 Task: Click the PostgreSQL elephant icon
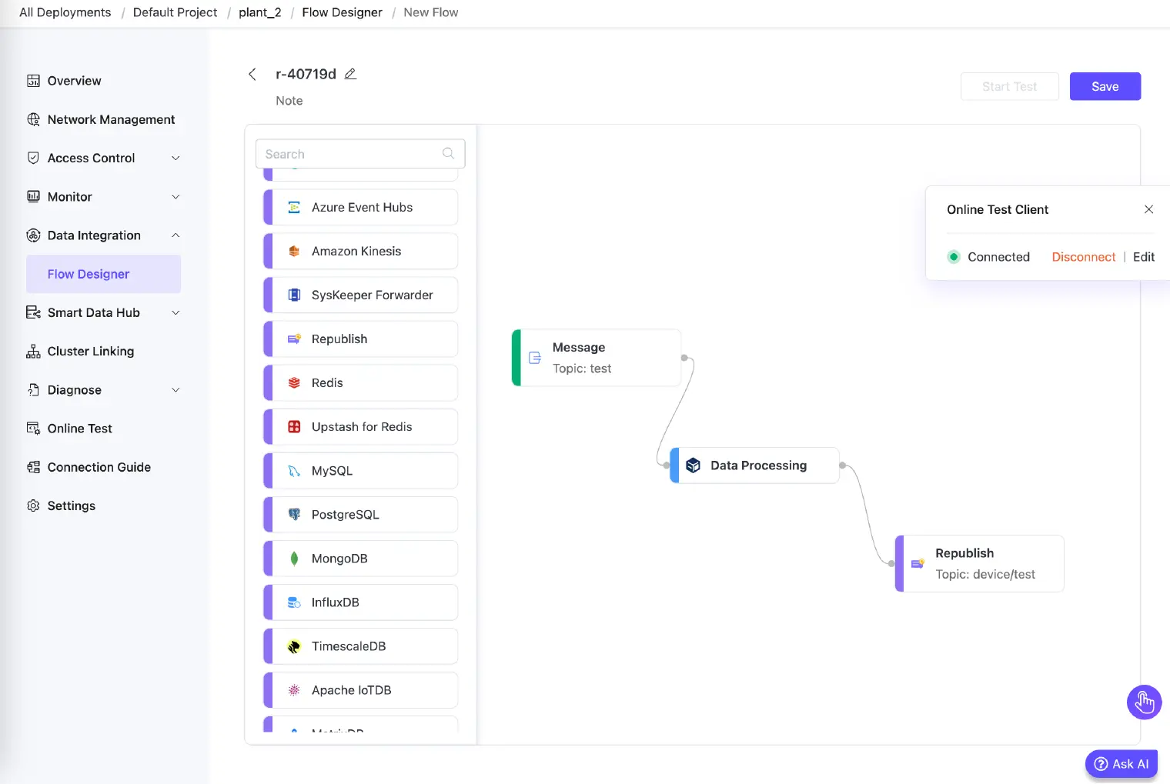pos(294,514)
